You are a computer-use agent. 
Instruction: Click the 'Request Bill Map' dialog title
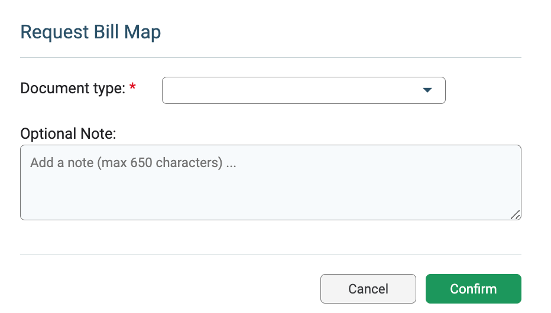coord(90,32)
